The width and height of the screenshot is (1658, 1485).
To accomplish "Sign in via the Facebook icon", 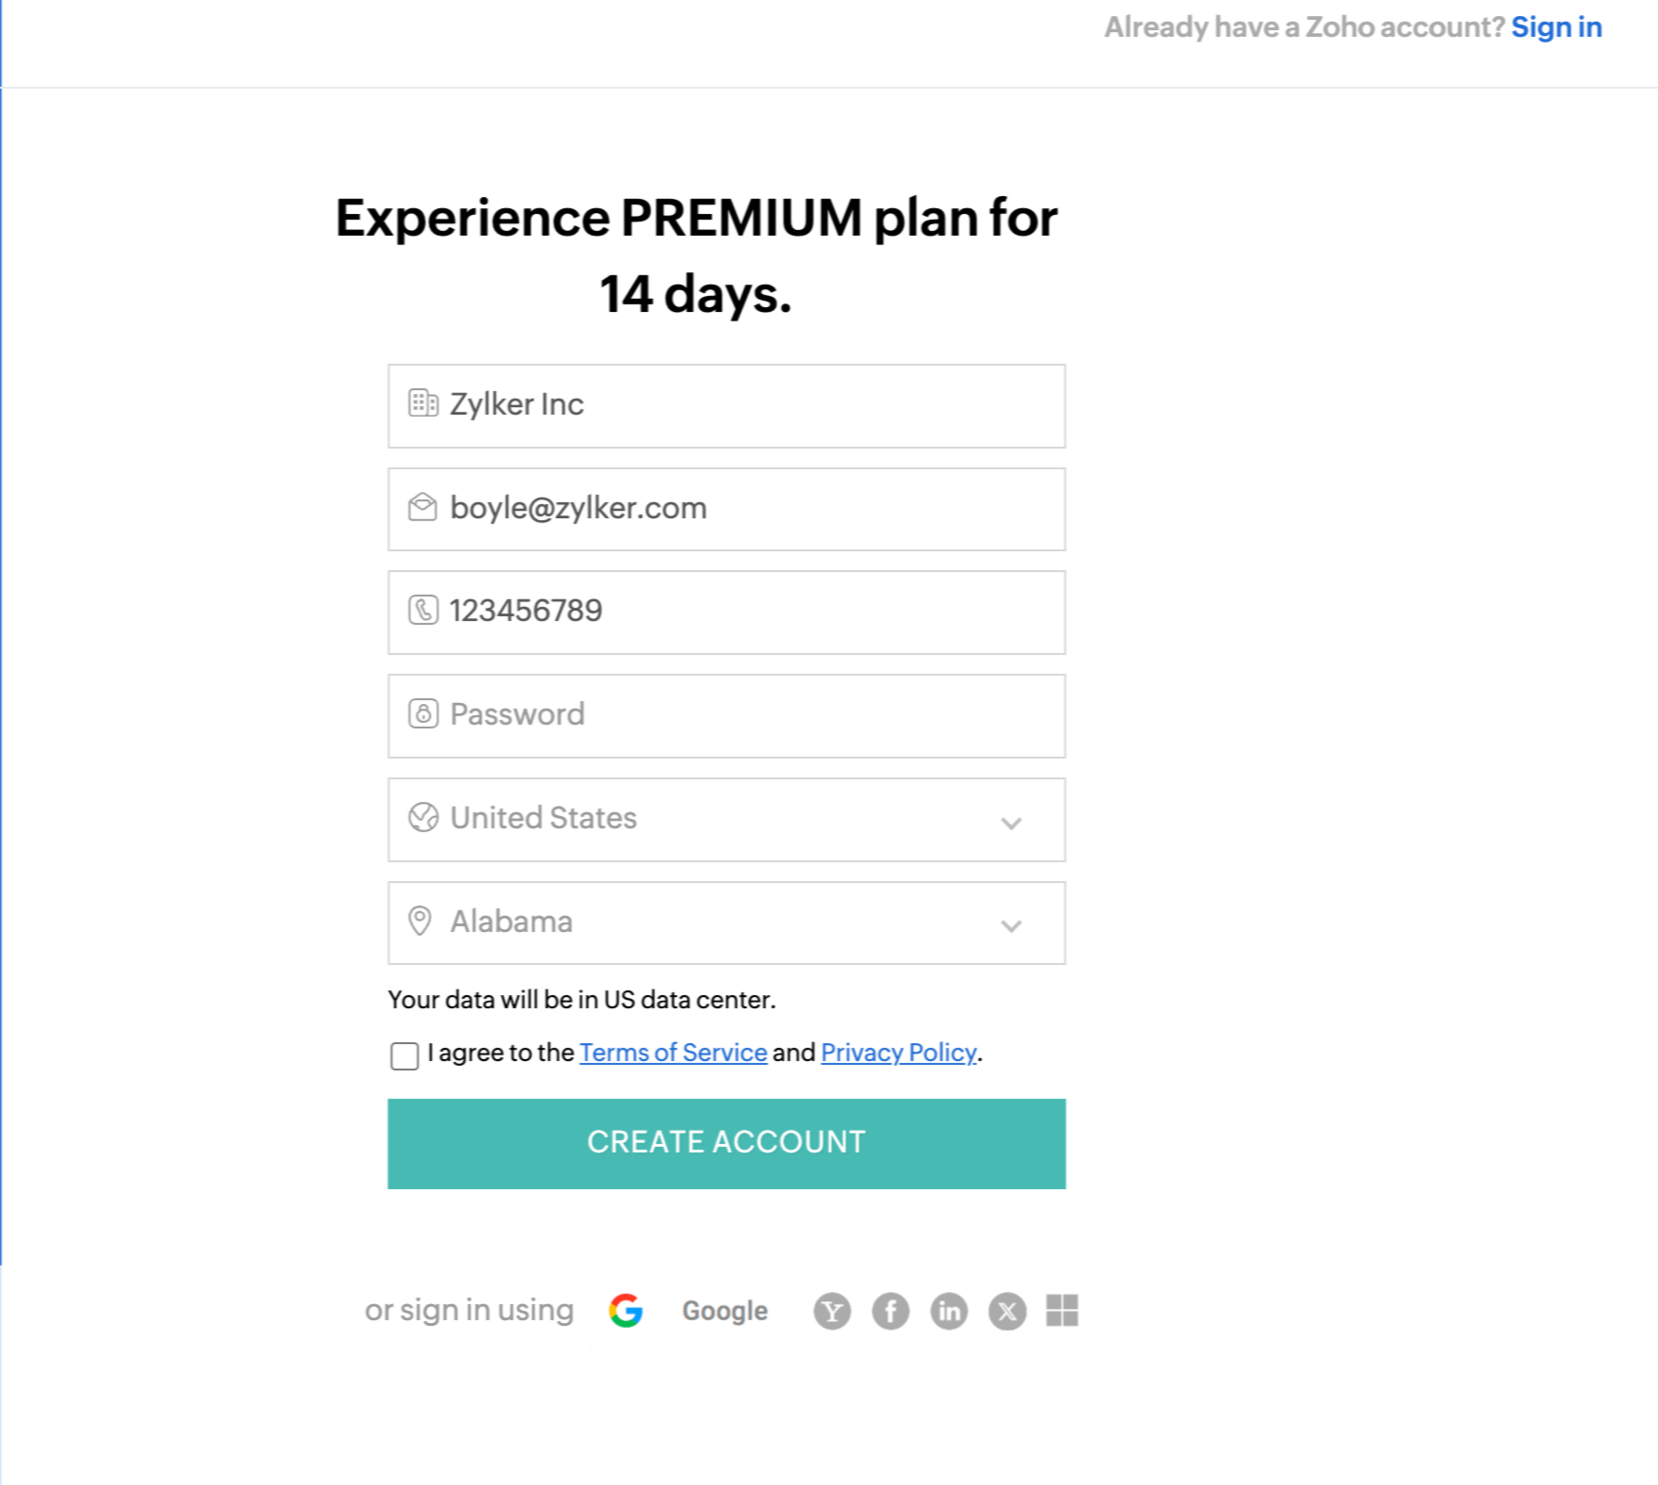I will tap(890, 1310).
